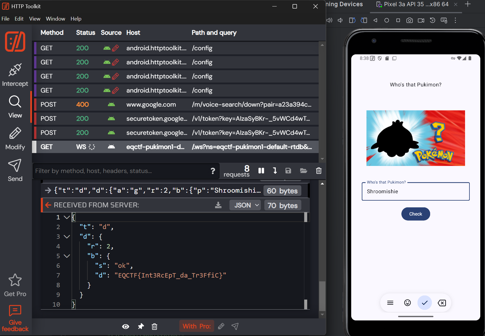Pause capturing incoming requests
Viewport: 485px width, 336px height.
(x=261, y=171)
